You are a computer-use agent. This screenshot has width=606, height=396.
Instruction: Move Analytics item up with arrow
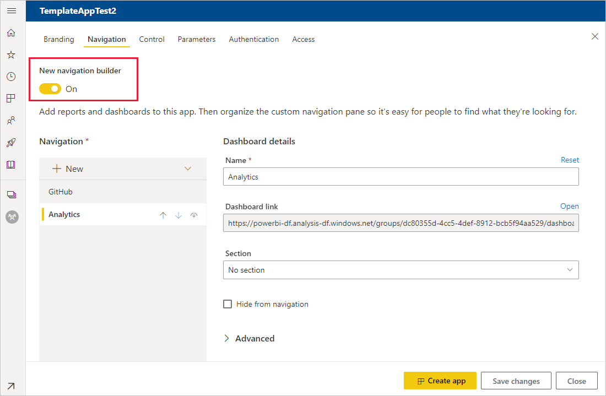tap(163, 215)
